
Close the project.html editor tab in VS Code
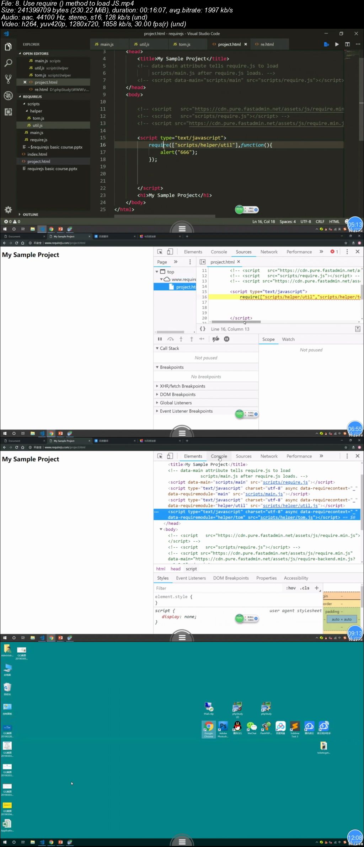click(245, 44)
